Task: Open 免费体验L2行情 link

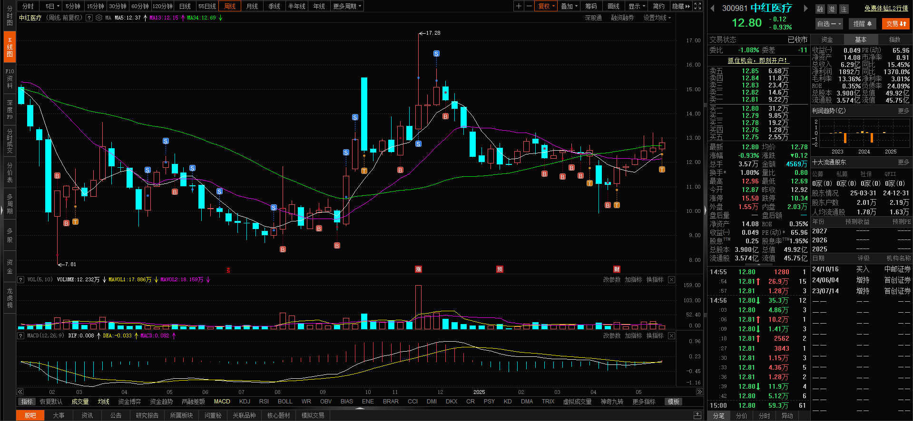Action: 886,8
